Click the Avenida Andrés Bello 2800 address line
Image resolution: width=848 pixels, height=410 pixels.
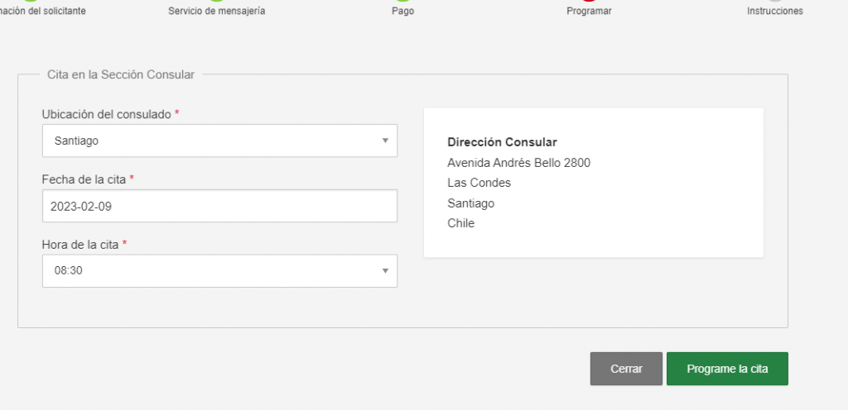[x=518, y=162]
